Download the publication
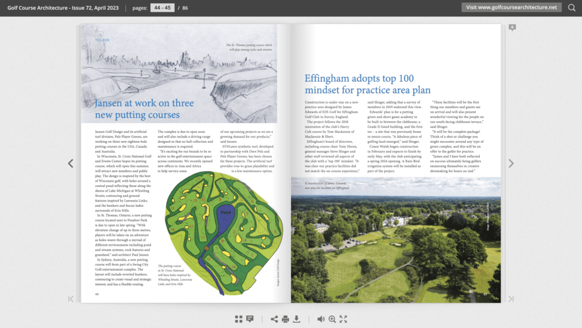 click(296, 319)
